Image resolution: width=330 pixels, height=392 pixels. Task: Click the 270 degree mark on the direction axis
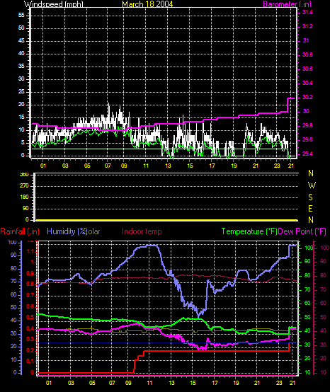(x=25, y=186)
